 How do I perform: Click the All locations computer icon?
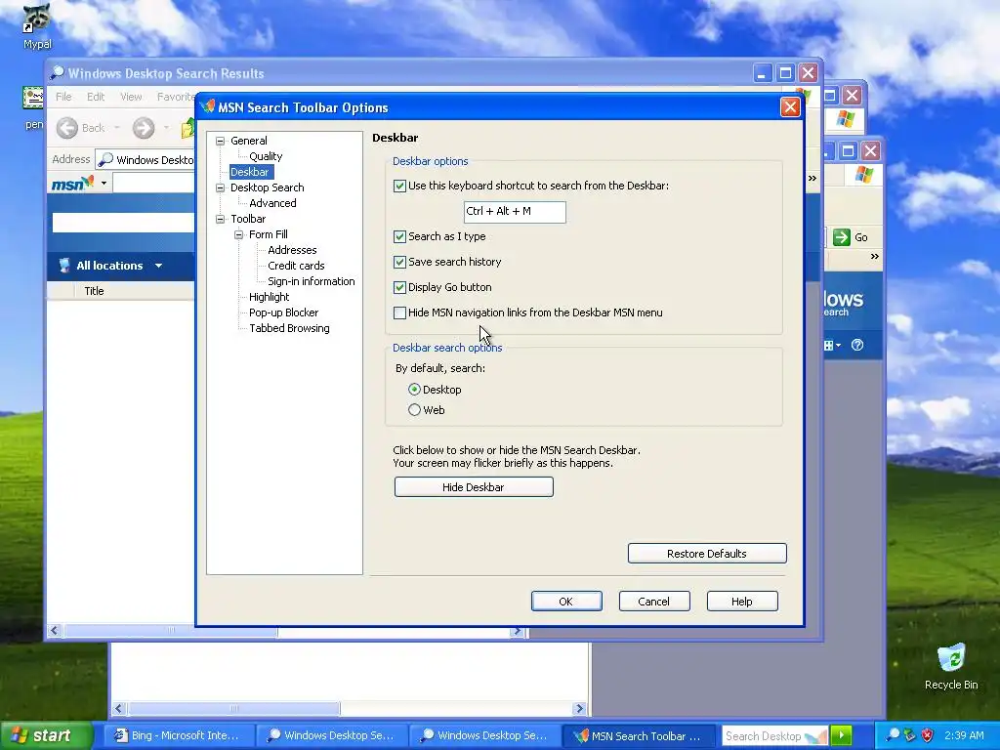(x=63, y=266)
